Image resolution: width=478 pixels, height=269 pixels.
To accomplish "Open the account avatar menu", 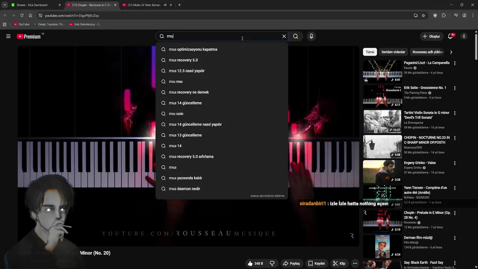I will [x=464, y=36].
